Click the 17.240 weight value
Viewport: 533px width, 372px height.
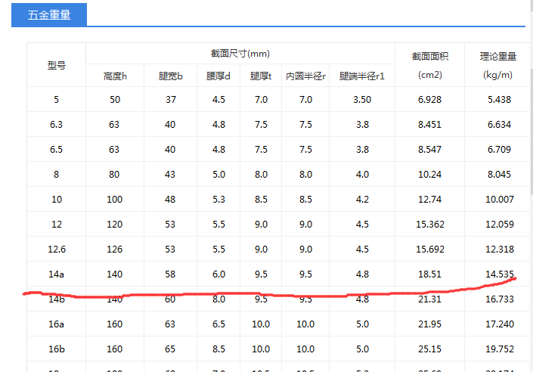(x=500, y=324)
